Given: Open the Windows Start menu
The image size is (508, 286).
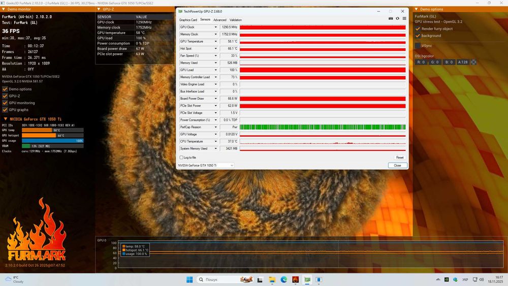Looking at the screenshot, I should click(189, 279).
